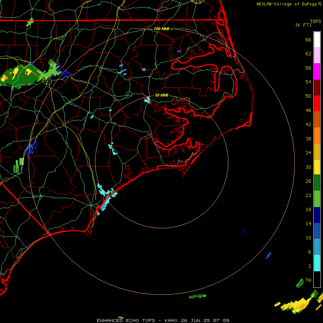Viewport: 323px width, 323px height.
Task: Click the legend value 10
Action: [x=308, y=238]
